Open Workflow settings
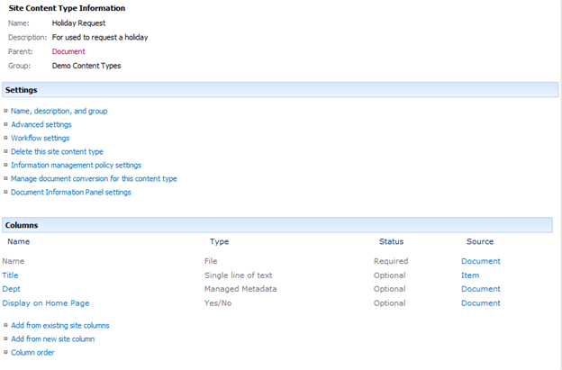Viewport: 562px width, 370px height. pyautogui.click(x=40, y=138)
